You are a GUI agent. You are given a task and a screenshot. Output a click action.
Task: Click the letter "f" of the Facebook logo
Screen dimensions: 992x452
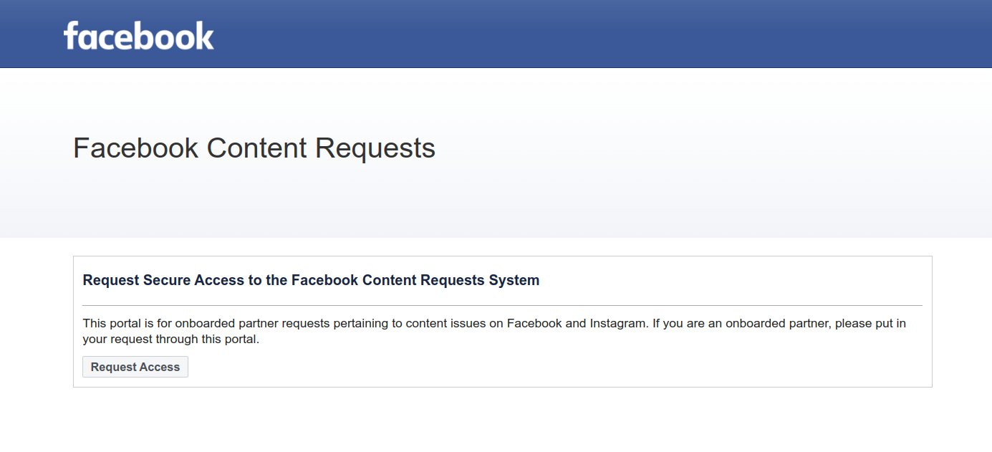71,35
